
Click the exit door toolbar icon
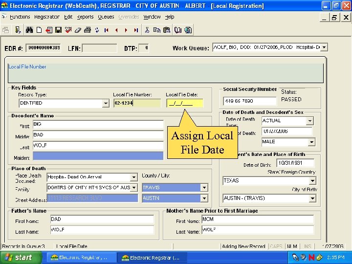coord(18,30)
